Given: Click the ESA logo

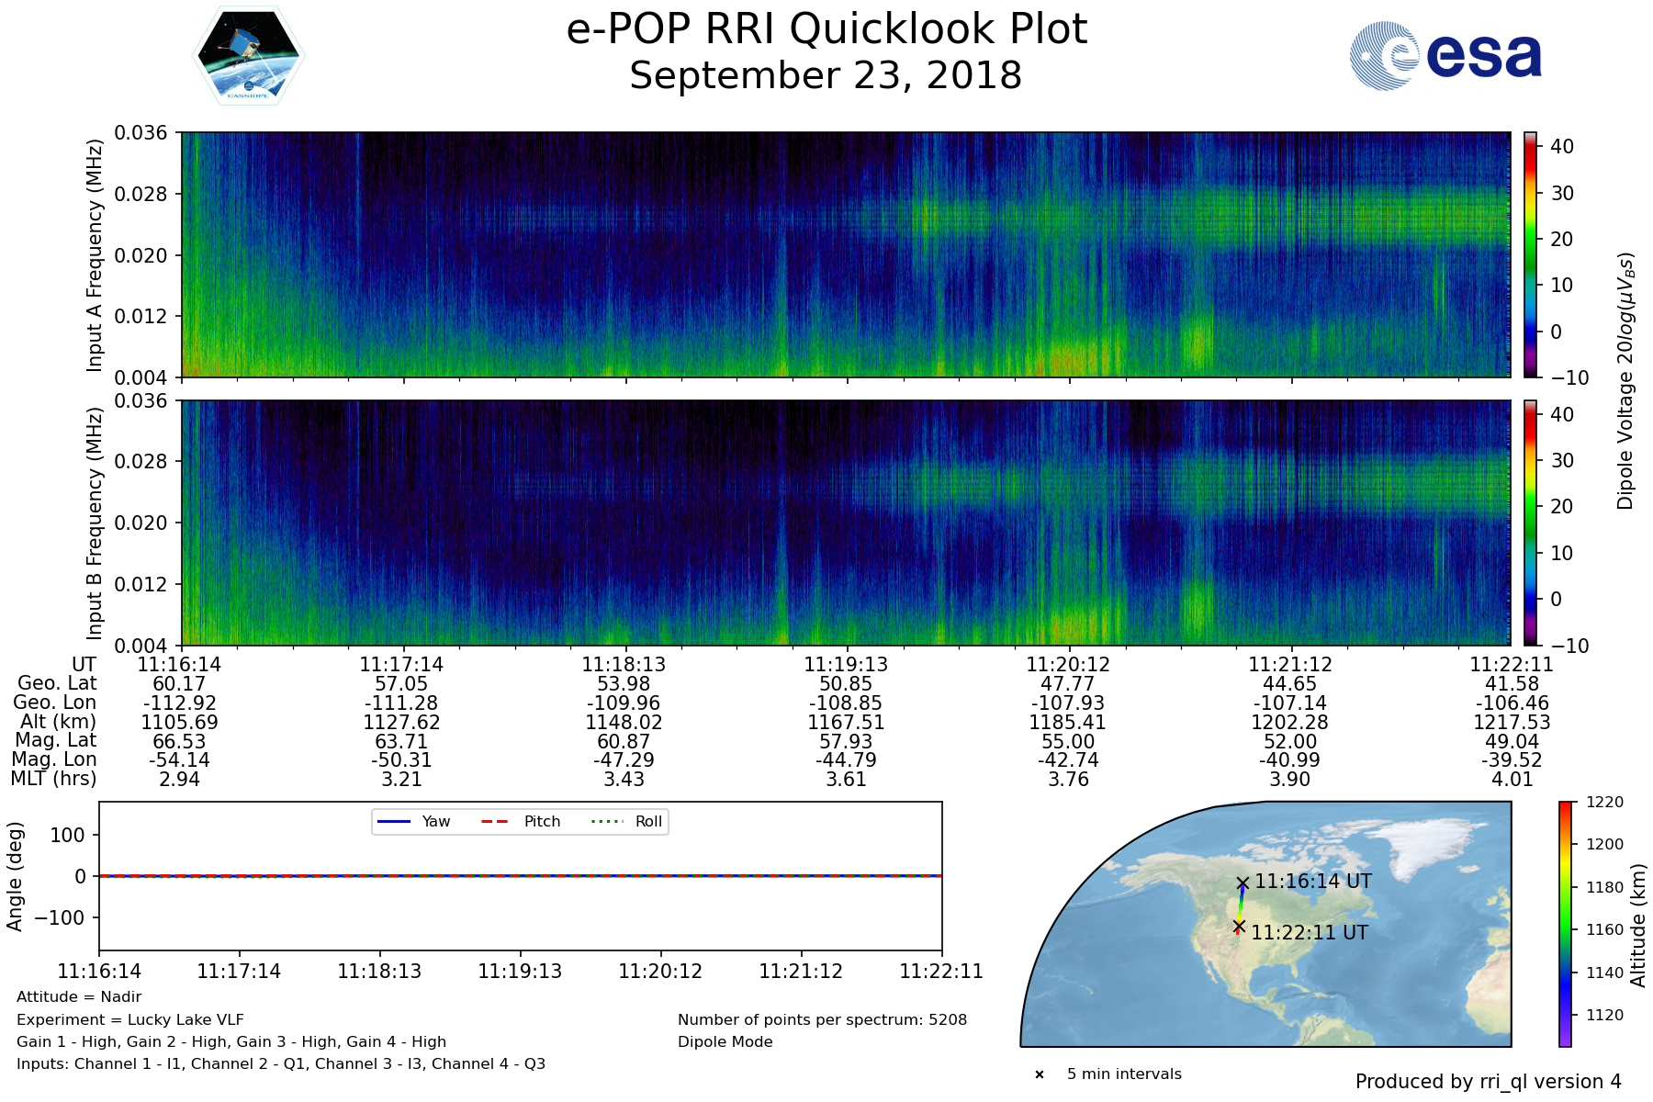Looking at the screenshot, I should point(1445,56).
